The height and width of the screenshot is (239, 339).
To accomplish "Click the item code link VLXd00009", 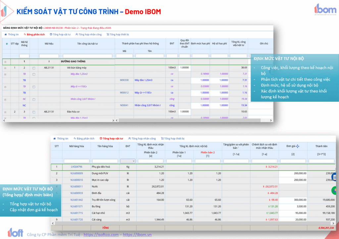I will 76,173.
